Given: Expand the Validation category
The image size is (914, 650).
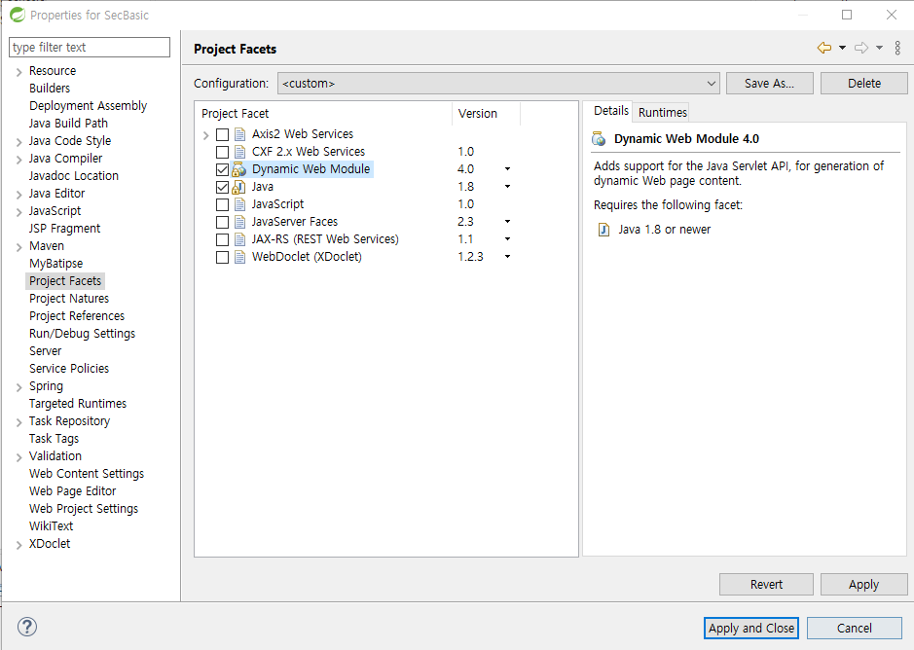Looking at the screenshot, I should [x=18, y=457].
